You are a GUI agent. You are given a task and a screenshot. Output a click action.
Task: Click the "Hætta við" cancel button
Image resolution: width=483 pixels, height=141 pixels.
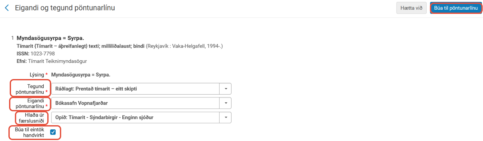coord(411,8)
